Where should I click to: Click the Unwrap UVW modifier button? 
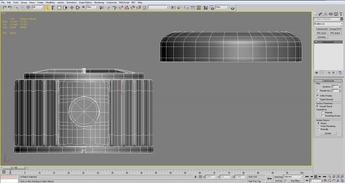[335, 29]
